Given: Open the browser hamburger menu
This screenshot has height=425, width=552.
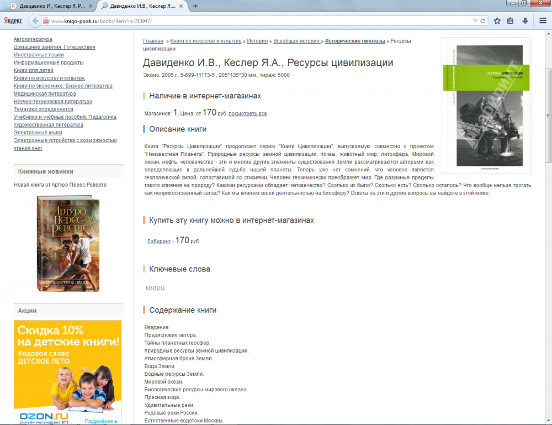Looking at the screenshot, I should pos(543,21).
